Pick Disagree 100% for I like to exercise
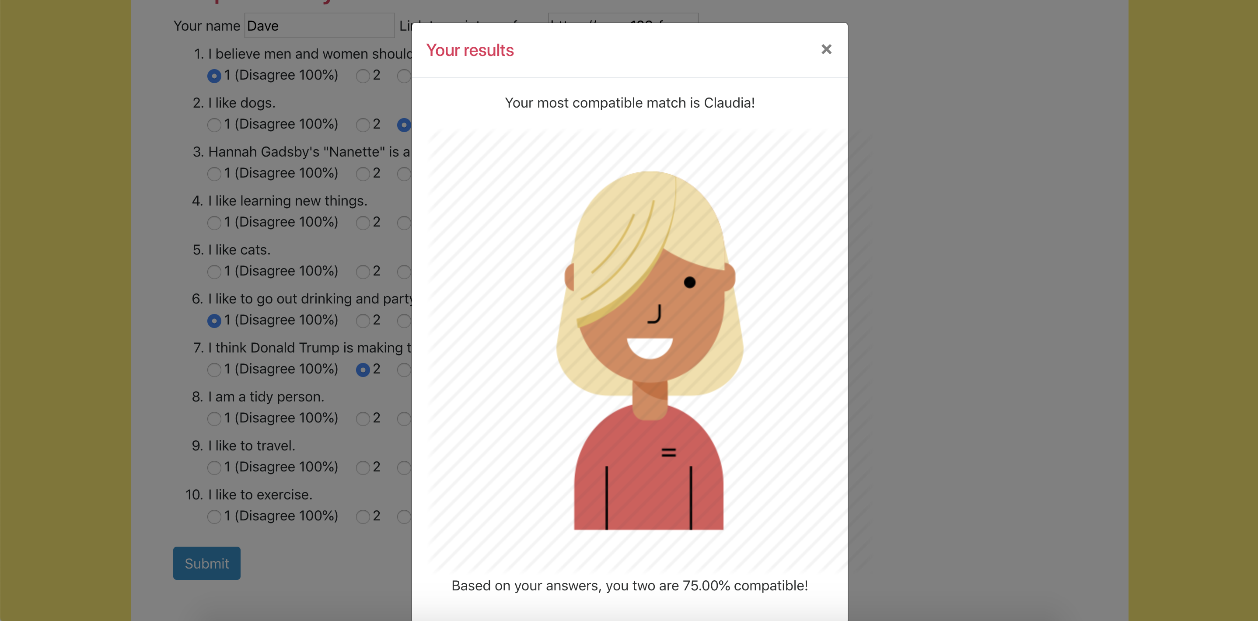The height and width of the screenshot is (621, 1258). coord(214,516)
